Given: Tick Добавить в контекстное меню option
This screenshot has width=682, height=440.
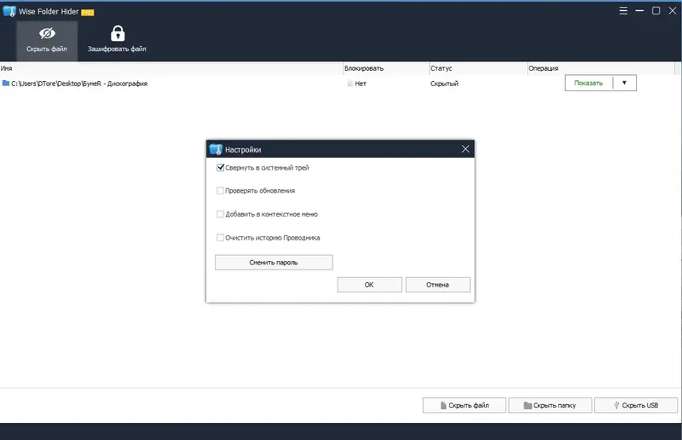Looking at the screenshot, I should point(220,214).
